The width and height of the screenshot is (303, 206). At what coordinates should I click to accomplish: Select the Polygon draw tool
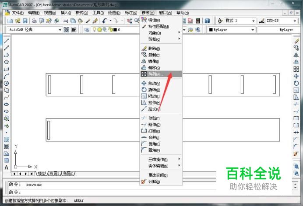pos(7,62)
